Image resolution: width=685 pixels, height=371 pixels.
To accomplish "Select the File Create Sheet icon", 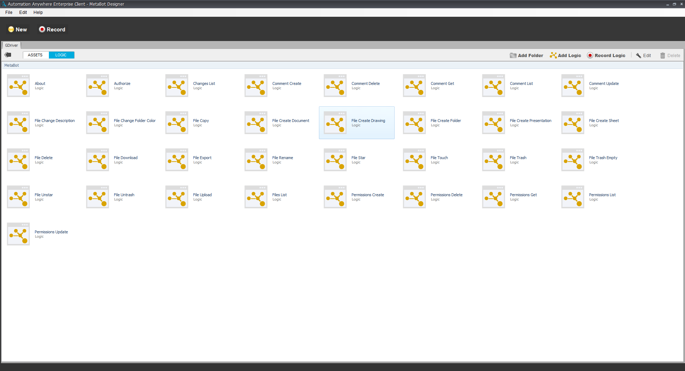I will click(x=573, y=123).
